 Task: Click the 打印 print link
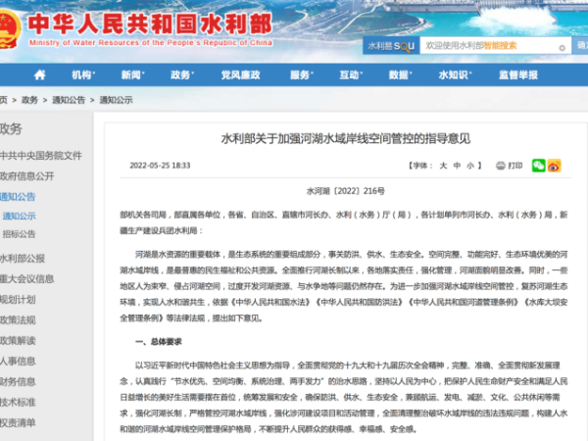click(x=515, y=166)
